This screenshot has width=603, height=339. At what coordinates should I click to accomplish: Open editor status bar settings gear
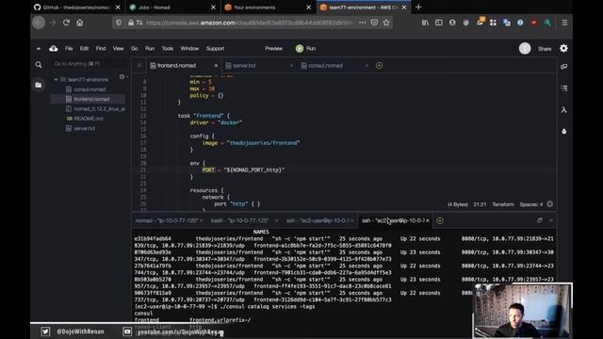550,204
